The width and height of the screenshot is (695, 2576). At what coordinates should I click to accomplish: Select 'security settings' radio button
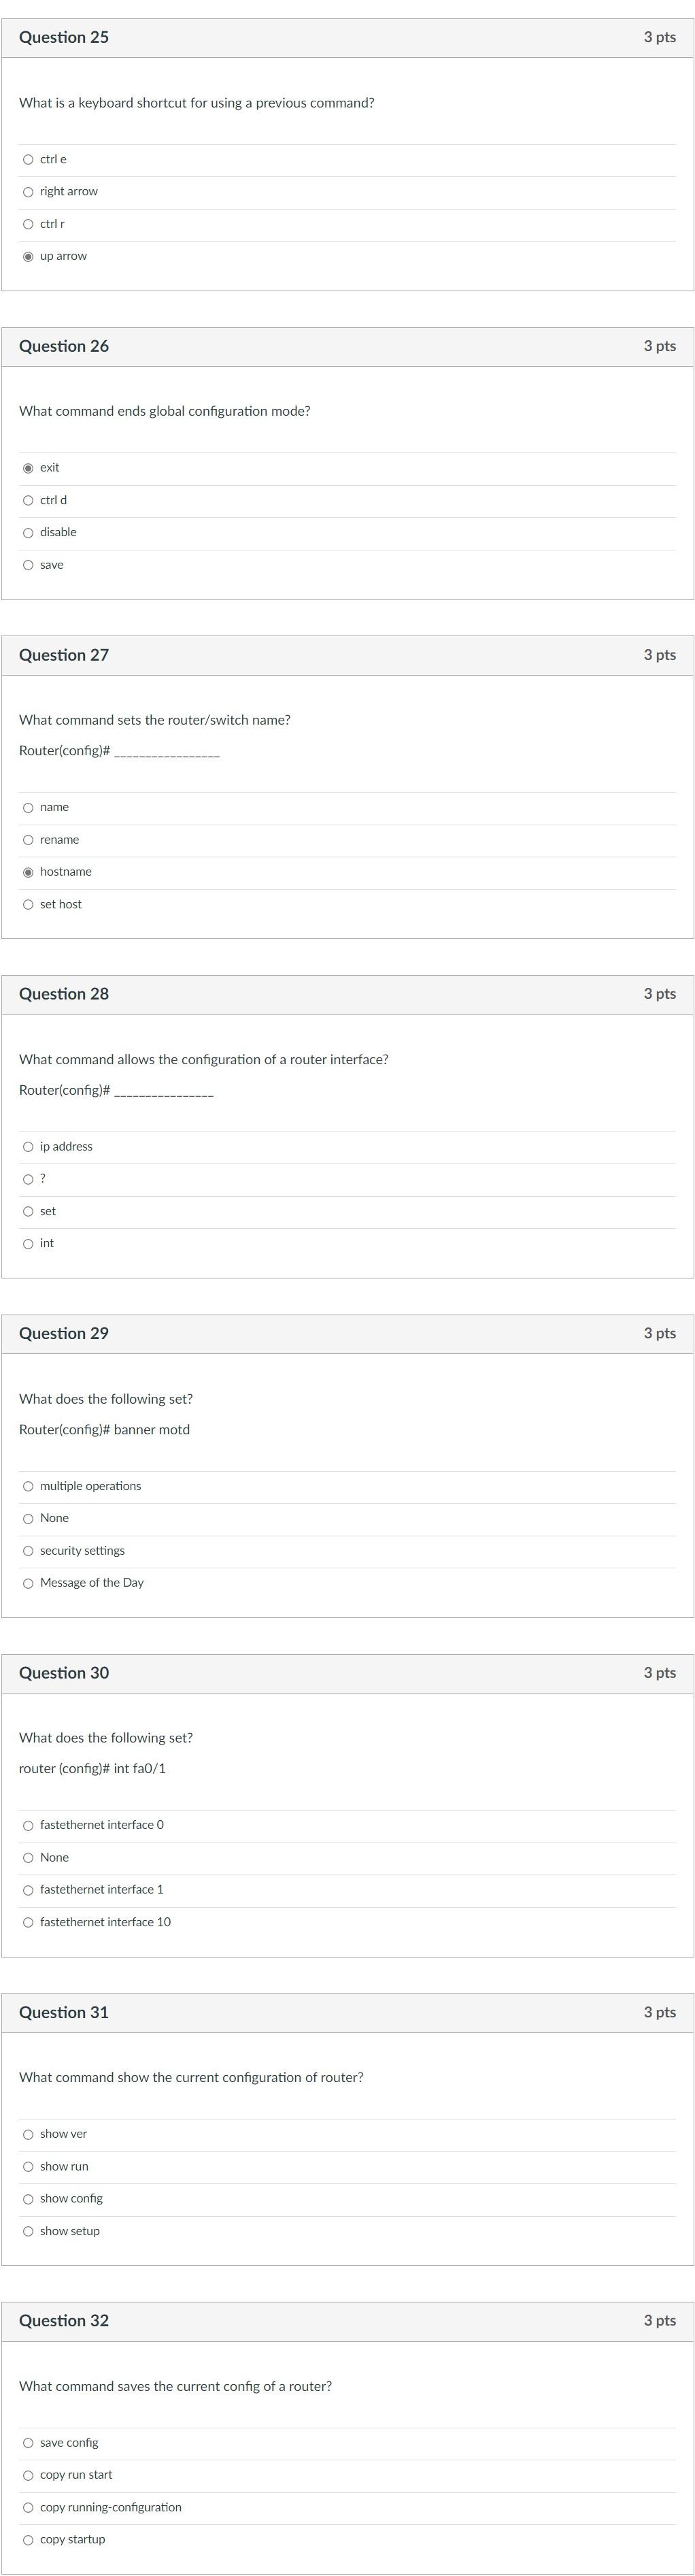[x=28, y=1551]
